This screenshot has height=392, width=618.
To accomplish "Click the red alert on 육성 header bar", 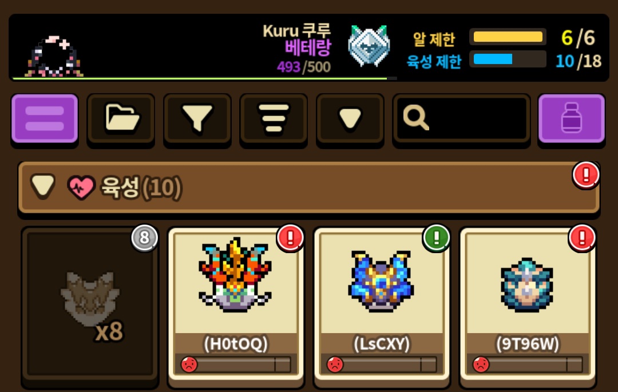I will 586,175.
